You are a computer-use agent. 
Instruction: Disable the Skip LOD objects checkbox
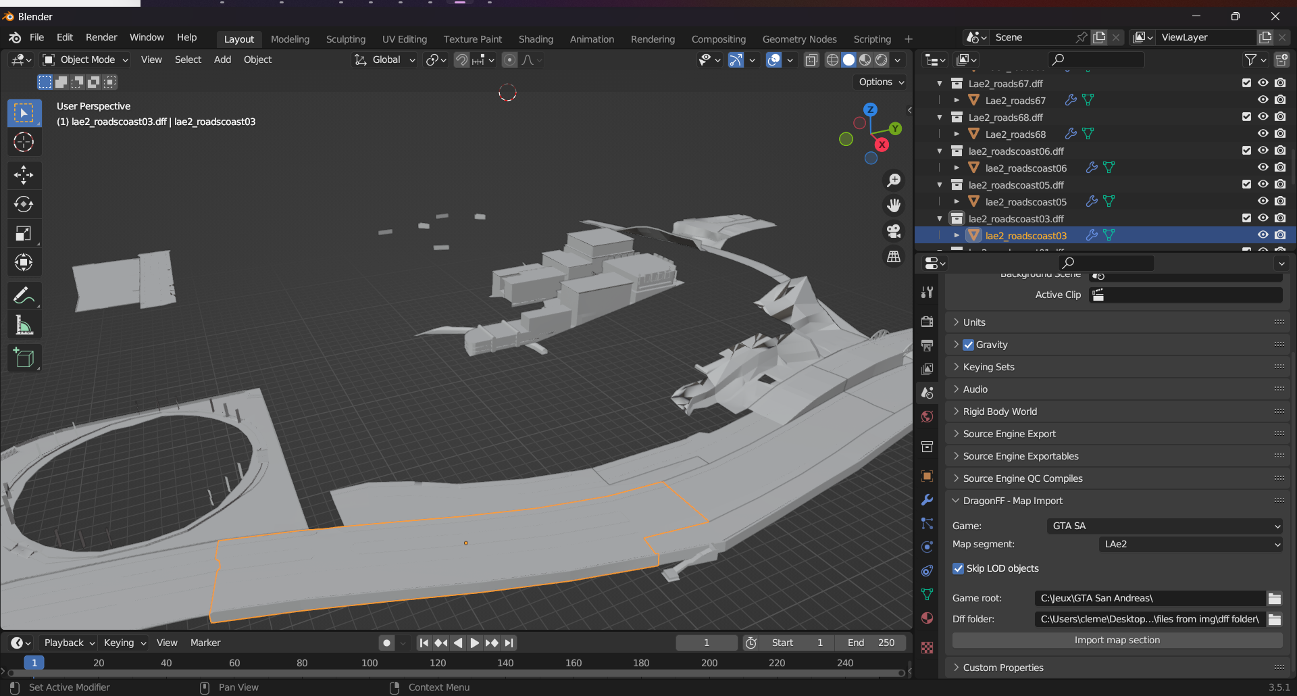point(958,568)
